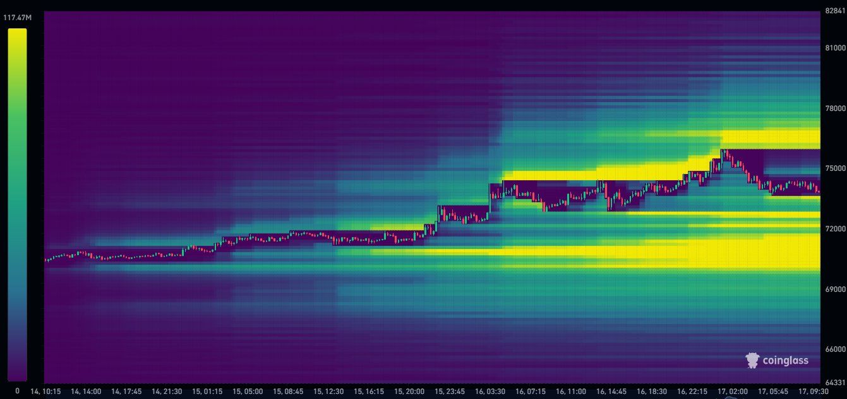847x399 pixels.
Task: Click the 64331 bottom price label
Action: point(834,383)
